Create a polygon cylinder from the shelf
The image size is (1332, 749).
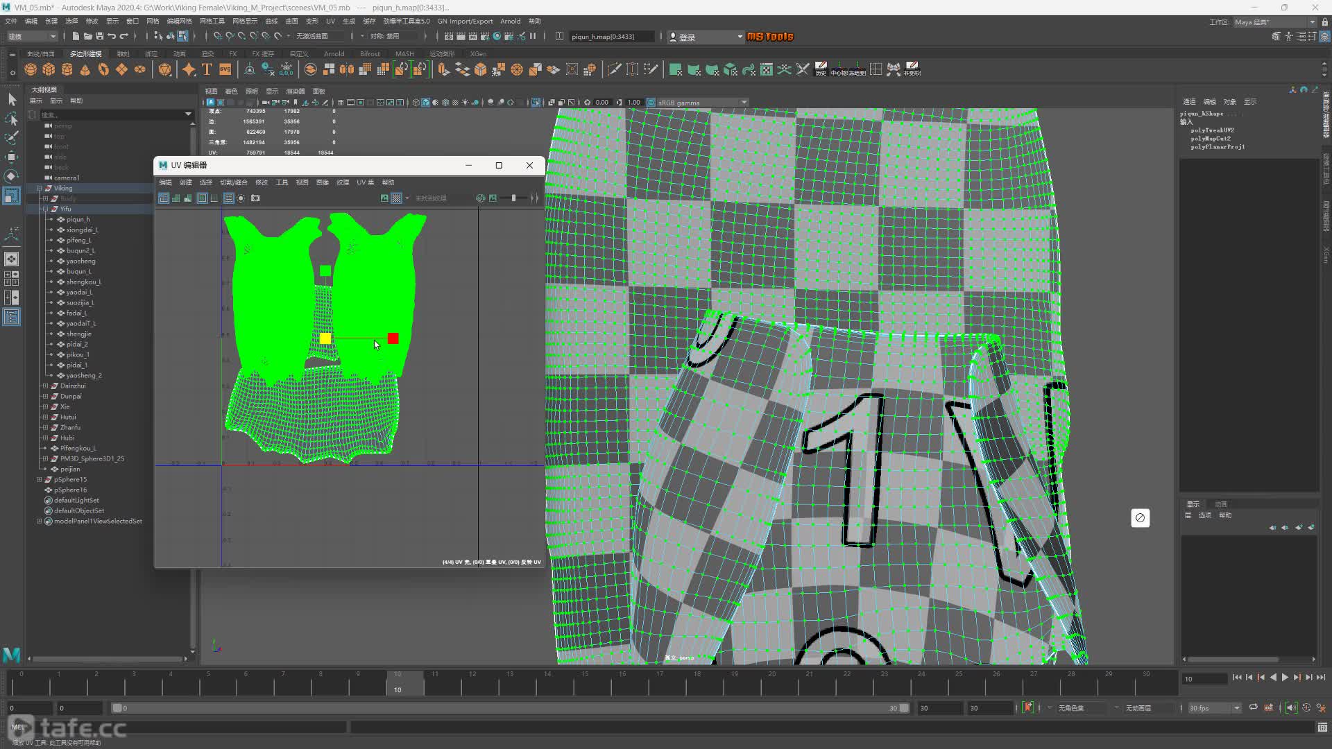67,69
